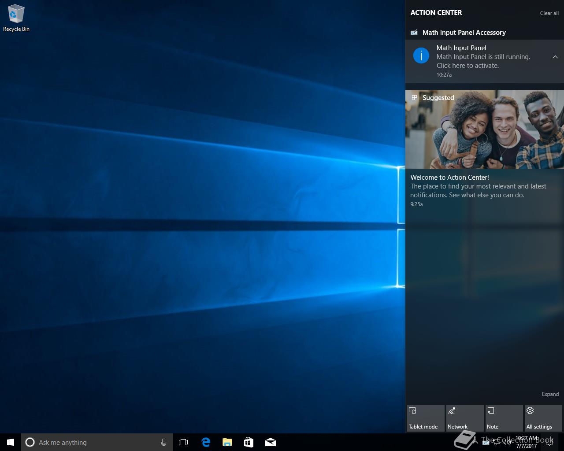Image resolution: width=564 pixels, height=451 pixels.
Task: Show hidden system tray icons
Action: point(475,442)
